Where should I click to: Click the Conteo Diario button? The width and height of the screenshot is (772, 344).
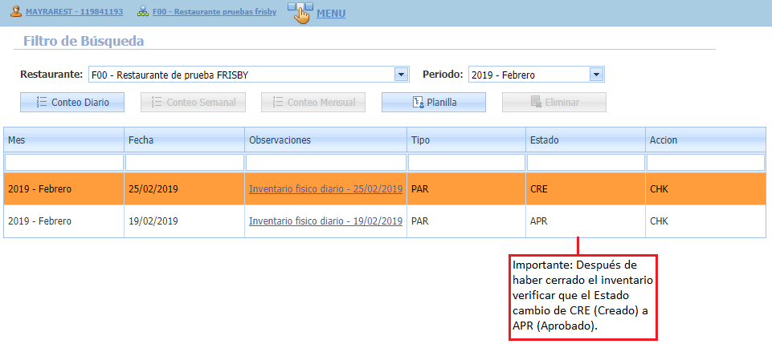pyautogui.click(x=72, y=102)
